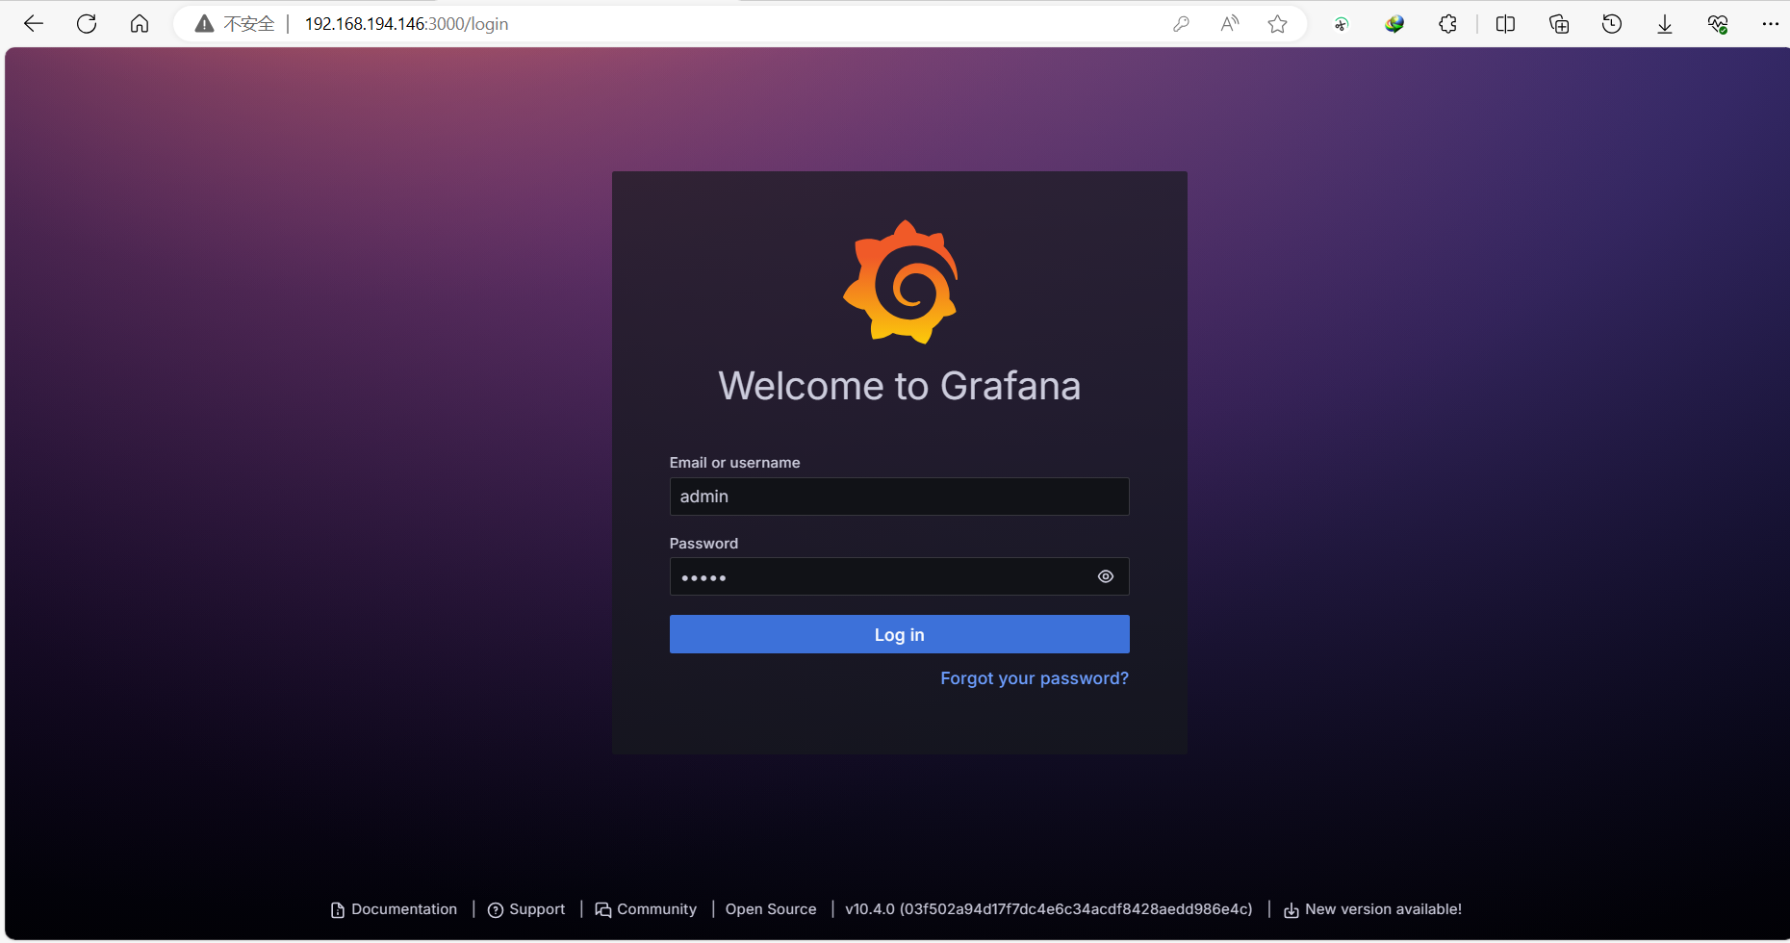Activate the read aloud icon

1229,24
